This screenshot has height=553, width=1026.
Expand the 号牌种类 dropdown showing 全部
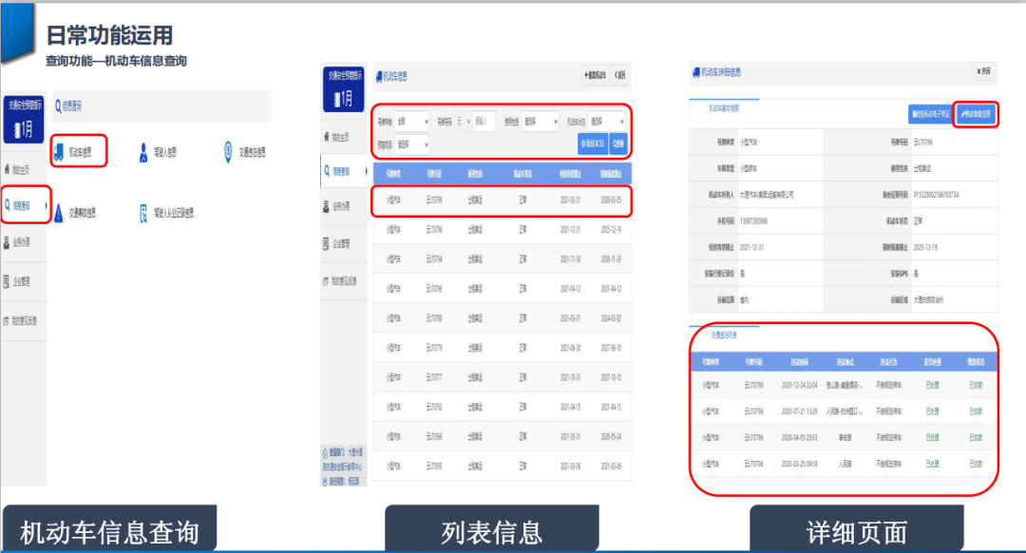click(412, 122)
